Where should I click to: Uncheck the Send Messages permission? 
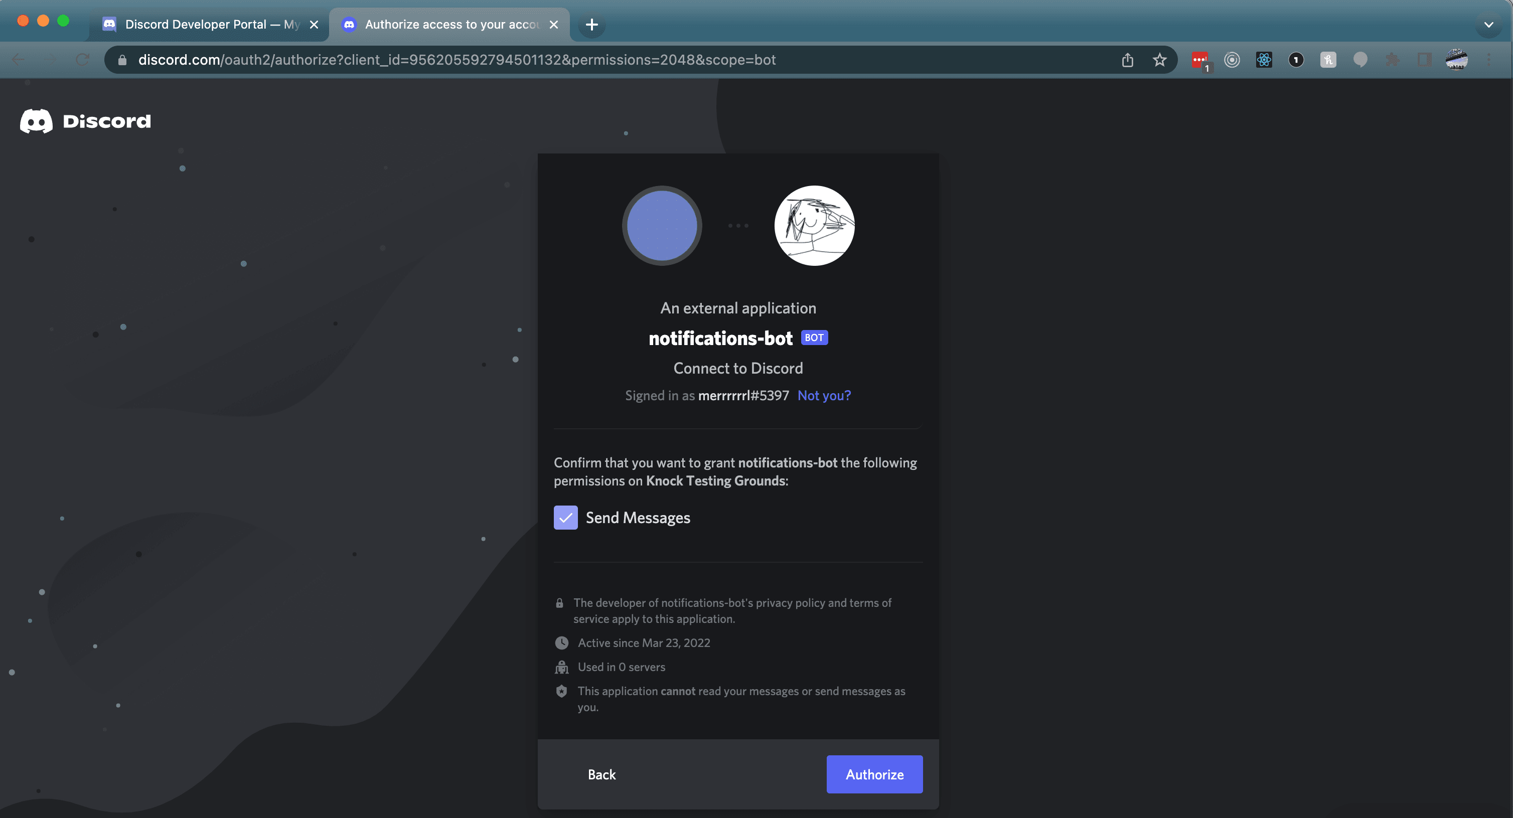pyautogui.click(x=565, y=518)
